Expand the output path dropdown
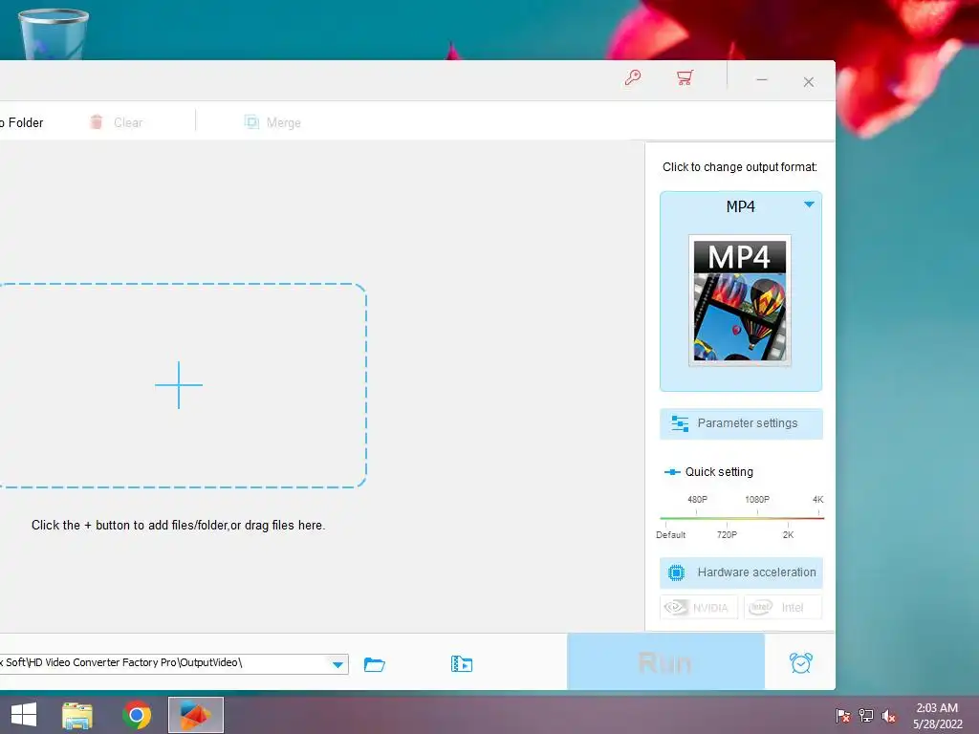 [x=337, y=664]
